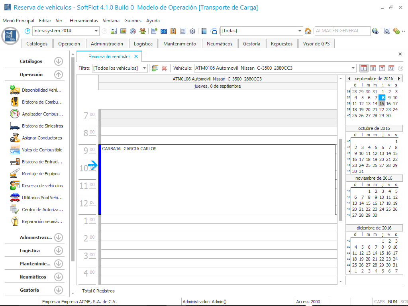Select September 15 in the calendar

point(382,104)
